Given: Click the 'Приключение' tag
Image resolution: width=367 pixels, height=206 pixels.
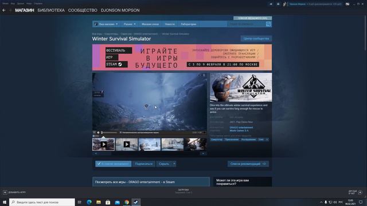Looking at the screenshot, I should [232, 140].
